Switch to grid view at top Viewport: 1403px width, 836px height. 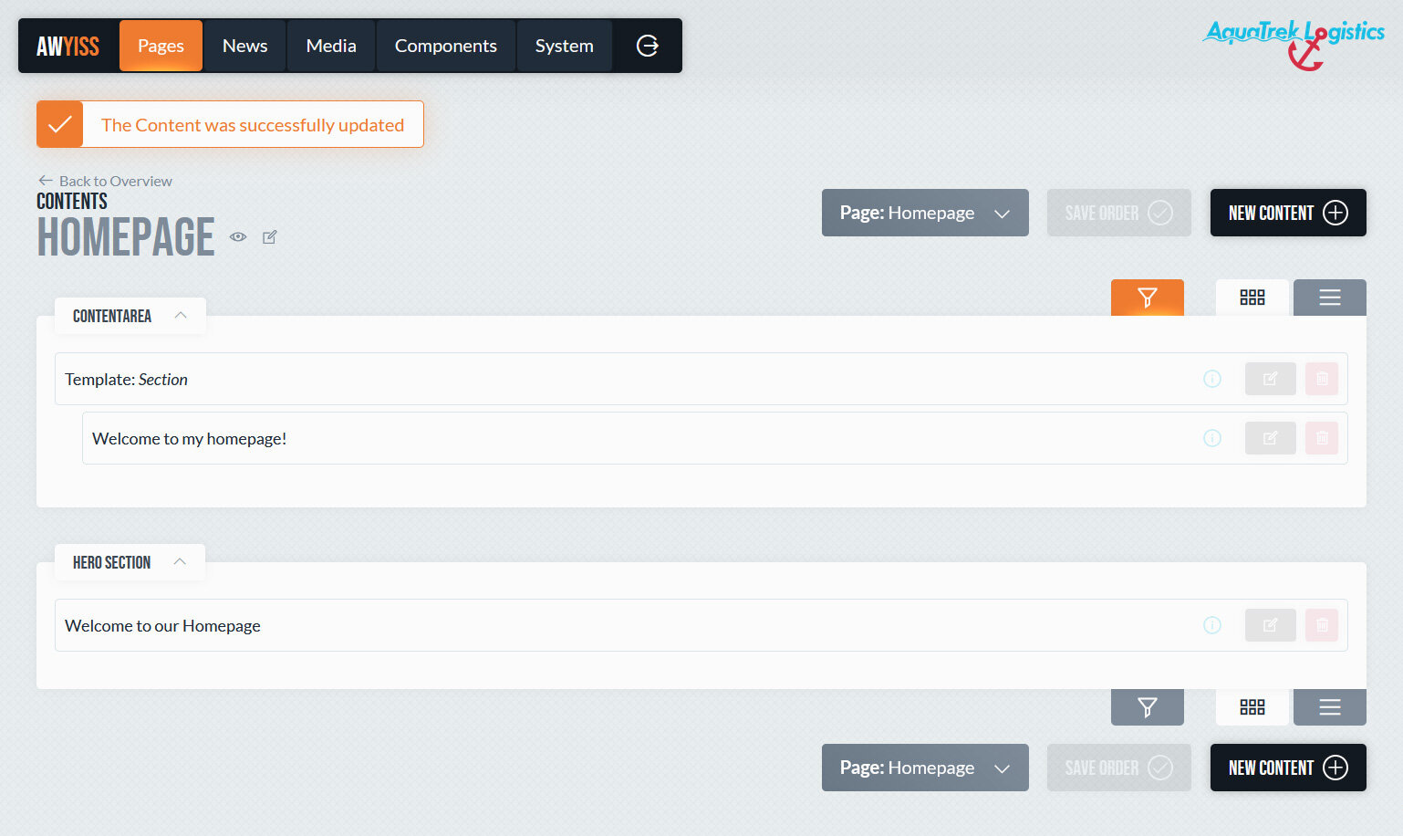[1252, 298]
